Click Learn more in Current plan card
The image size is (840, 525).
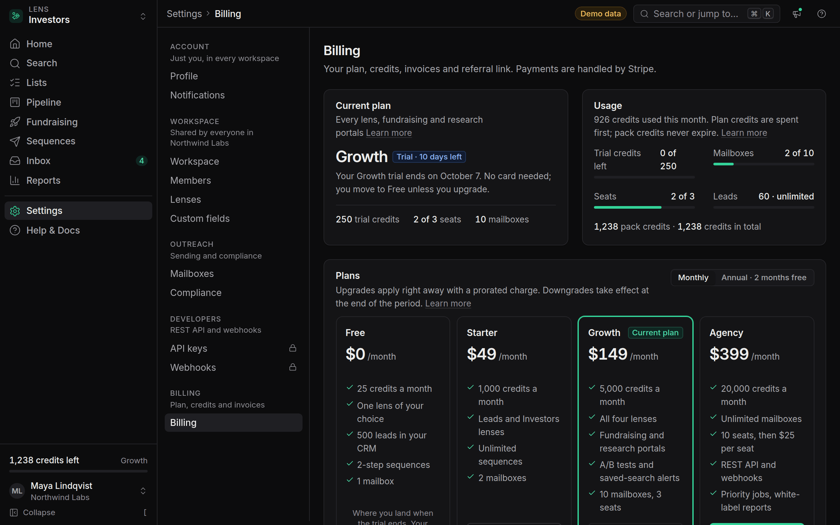[x=389, y=133]
